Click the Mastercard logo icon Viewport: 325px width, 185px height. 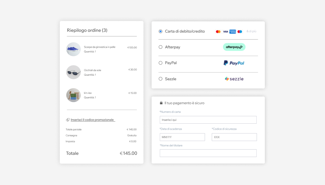pos(218,32)
